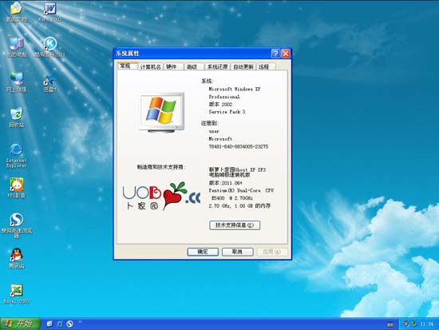Click the OK (确定) button
The height and width of the screenshot is (330, 439).
click(x=203, y=252)
